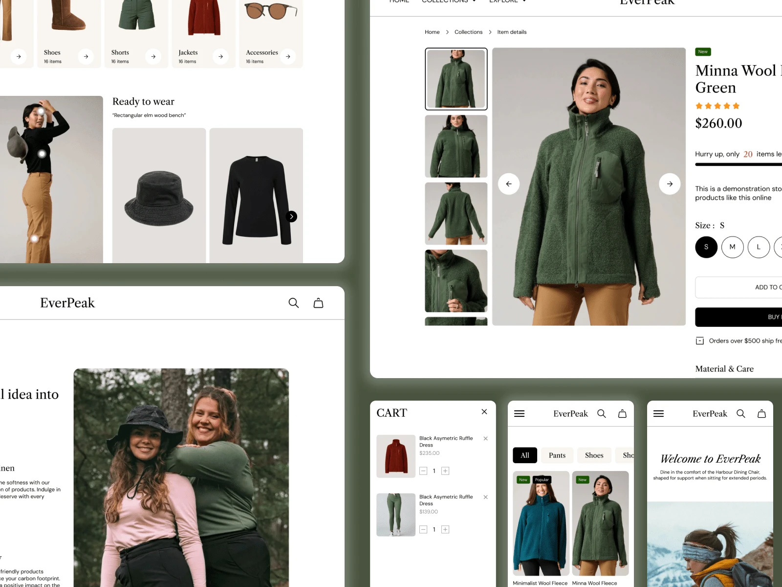Show previous product image with left arrow
This screenshot has height=587, width=782.
pyautogui.click(x=509, y=184)
